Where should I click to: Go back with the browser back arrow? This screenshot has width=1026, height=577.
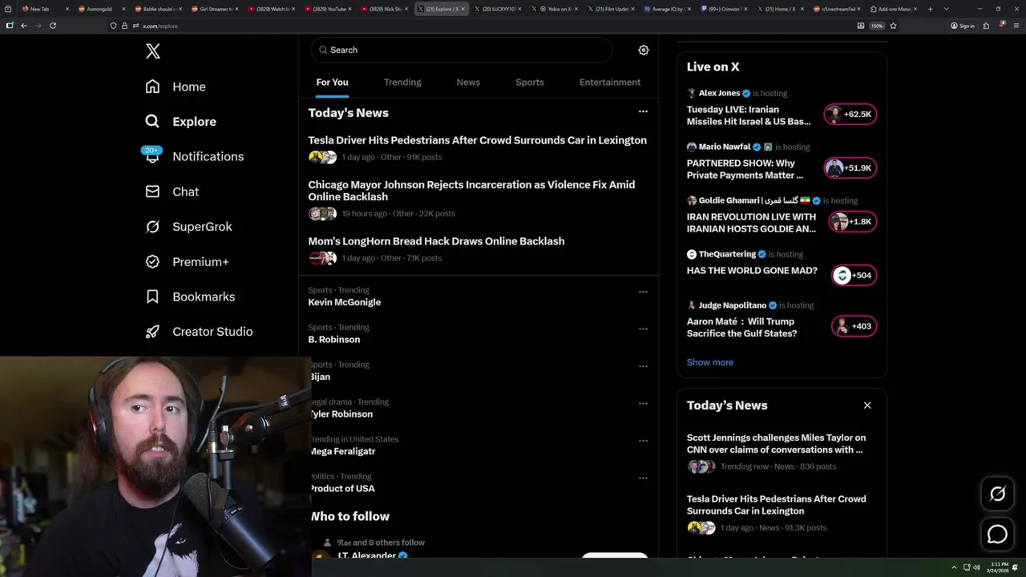(x=24, y=26)
